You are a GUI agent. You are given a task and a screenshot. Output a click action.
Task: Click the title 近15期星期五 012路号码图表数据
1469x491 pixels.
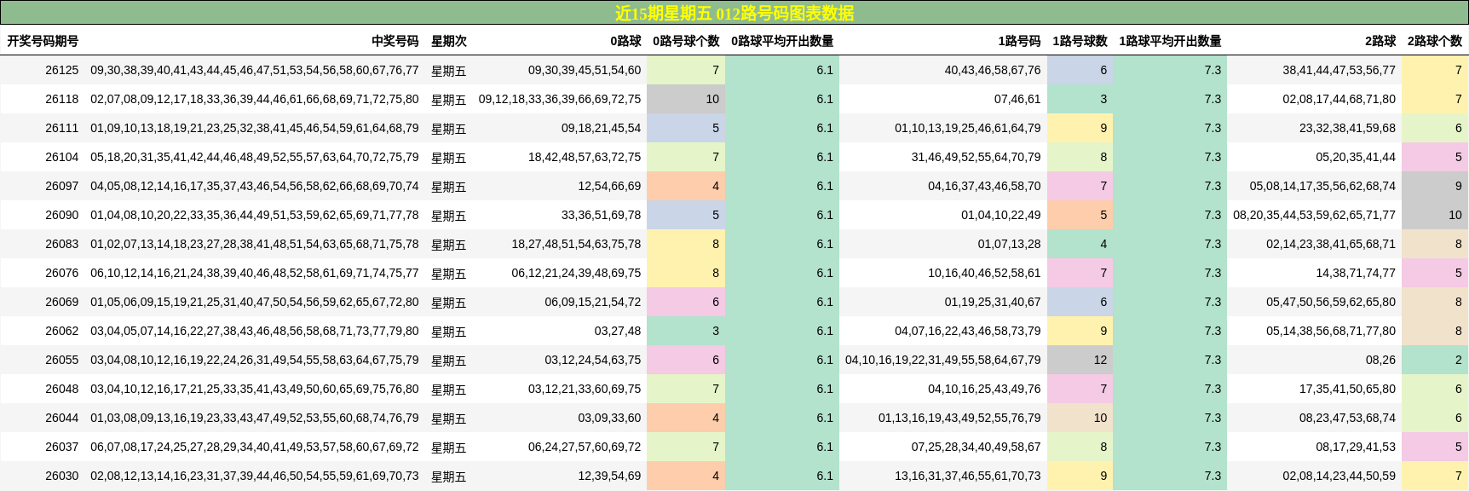click(x=734, y=13)
